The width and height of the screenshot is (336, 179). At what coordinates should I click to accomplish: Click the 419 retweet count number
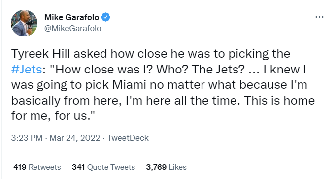pos(20,167)
